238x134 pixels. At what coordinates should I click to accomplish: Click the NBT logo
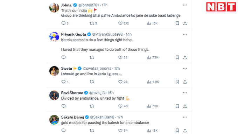coord(221,7)
